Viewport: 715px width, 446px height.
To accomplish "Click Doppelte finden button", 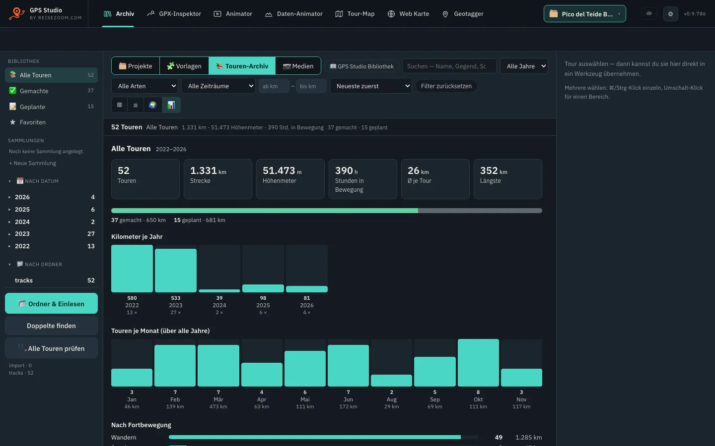I will [x=52, y=326].
